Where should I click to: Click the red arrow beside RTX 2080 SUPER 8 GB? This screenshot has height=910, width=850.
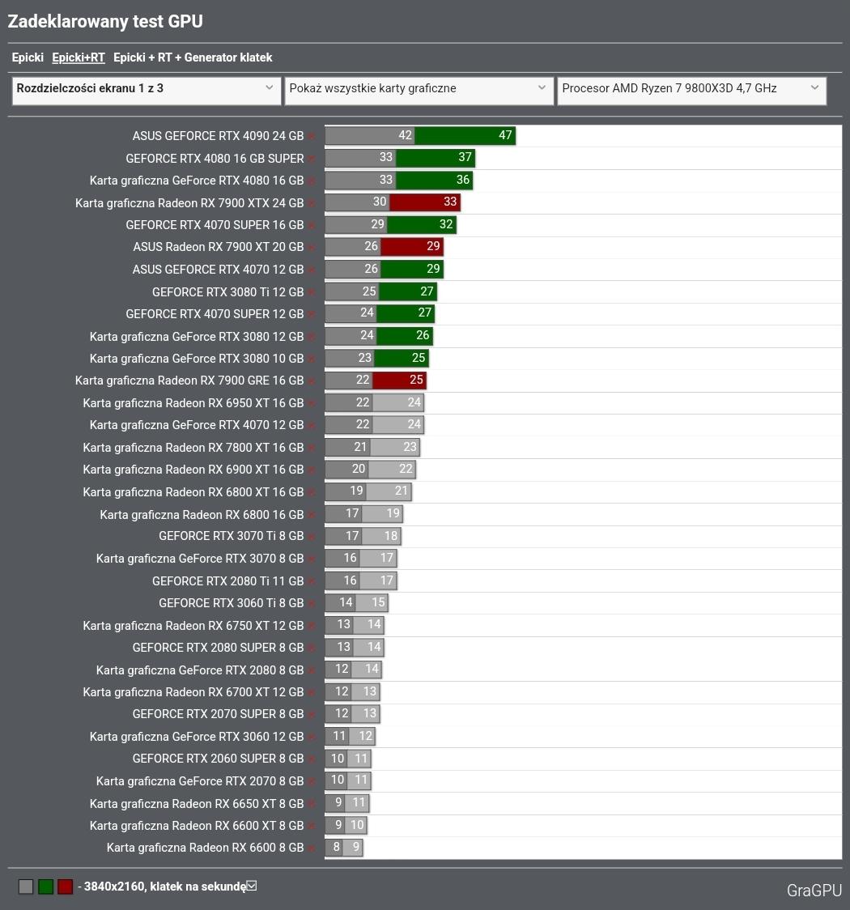pos(312,648)
